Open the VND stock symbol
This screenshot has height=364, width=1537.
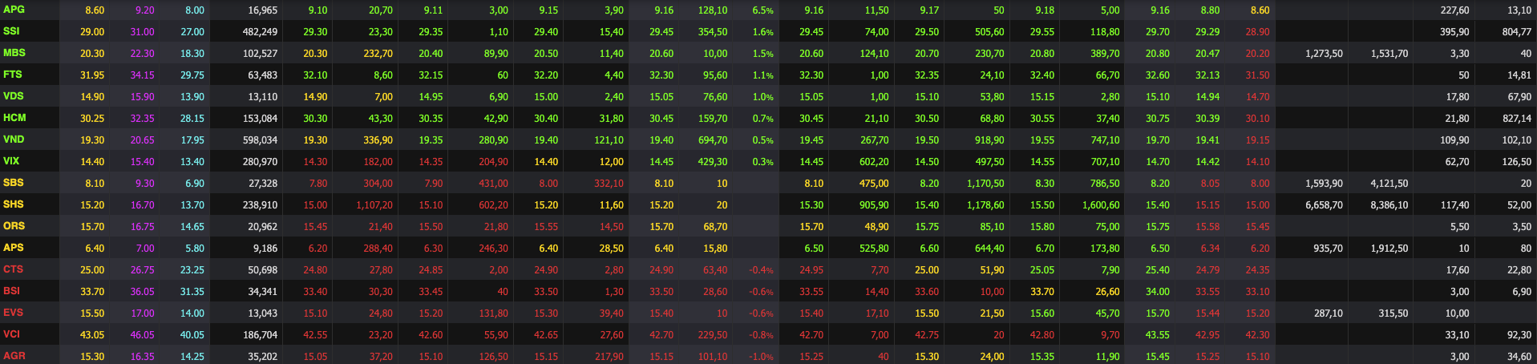[14, 140]
